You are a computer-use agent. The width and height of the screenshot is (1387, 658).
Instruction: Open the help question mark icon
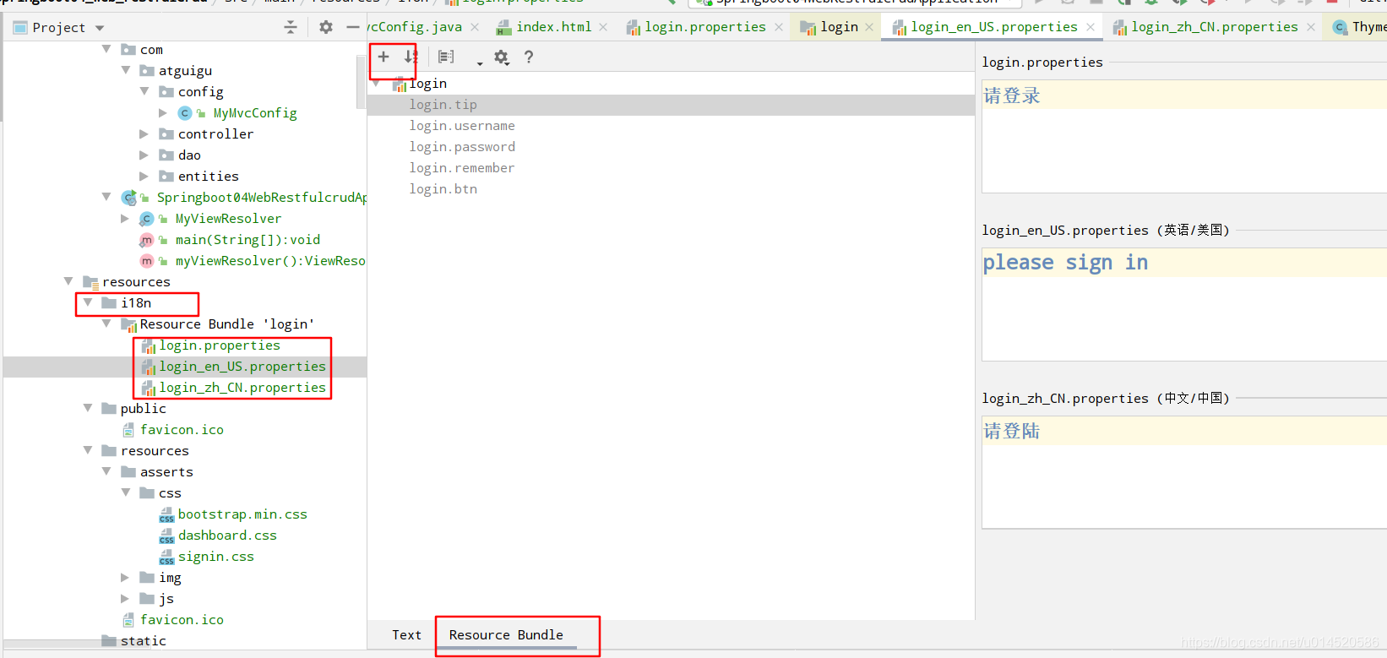point(529,57)
